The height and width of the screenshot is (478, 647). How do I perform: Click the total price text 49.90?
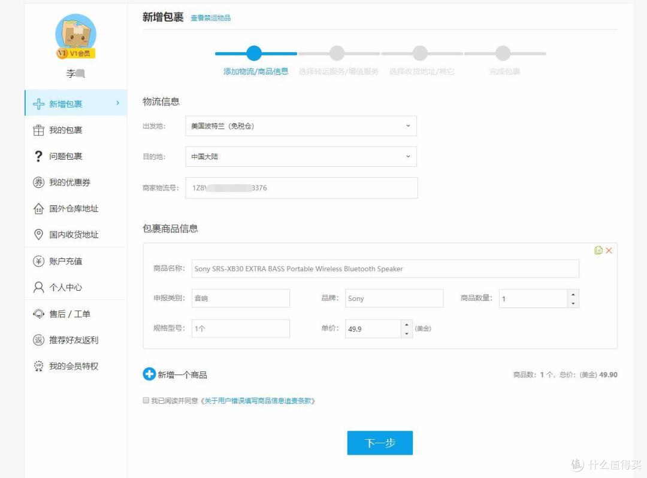pyautogui.click(x=608, y=375)
